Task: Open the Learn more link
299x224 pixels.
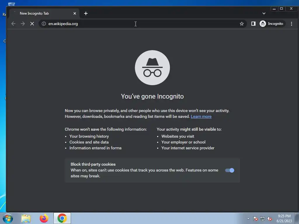Action: [x=201, y=116]
